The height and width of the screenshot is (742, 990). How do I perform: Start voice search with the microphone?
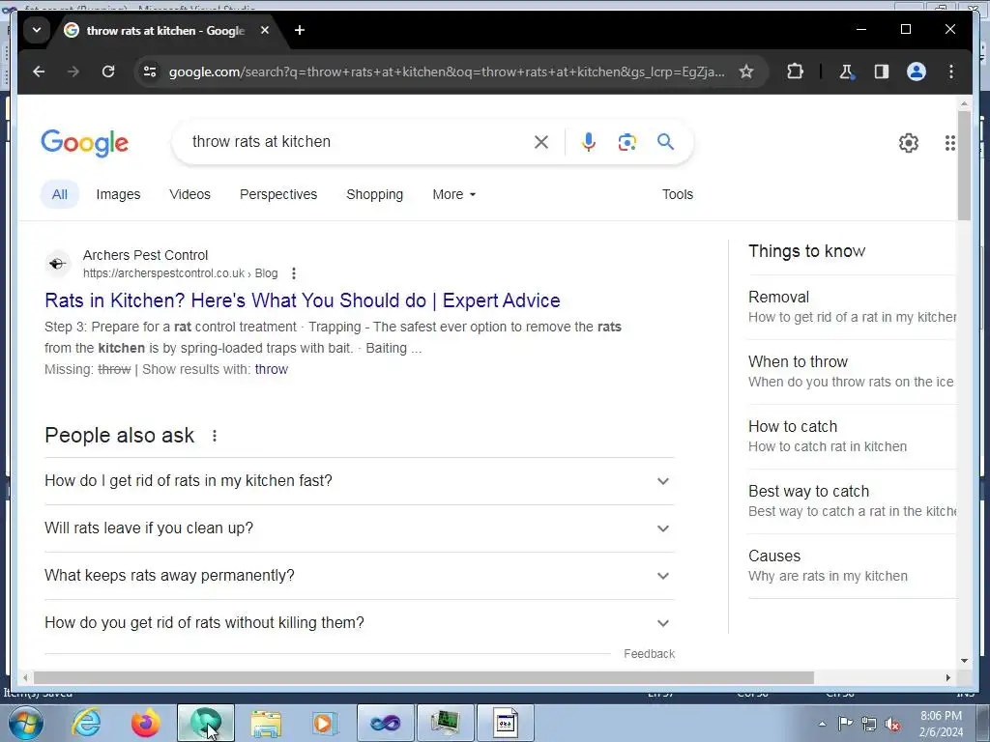pyautogui.click(x=589, y=143)
